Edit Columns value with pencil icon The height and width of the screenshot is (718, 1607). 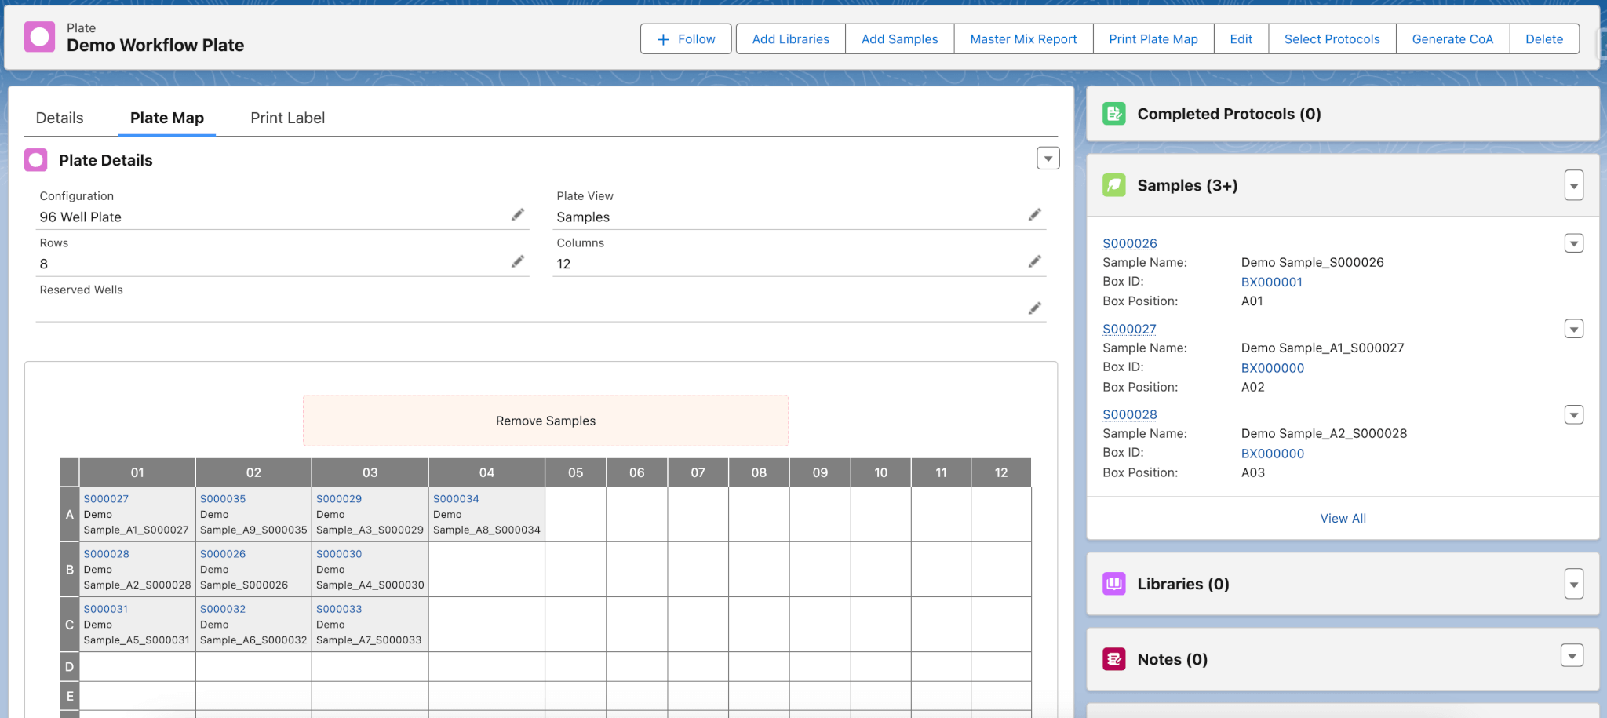click(1035, 261)
